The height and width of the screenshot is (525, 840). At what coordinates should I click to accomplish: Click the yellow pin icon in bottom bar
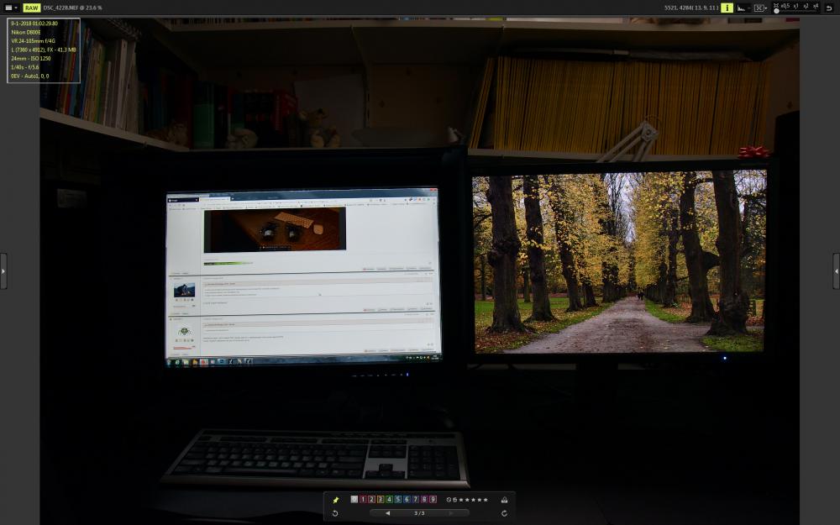click(x=336, y=500)
